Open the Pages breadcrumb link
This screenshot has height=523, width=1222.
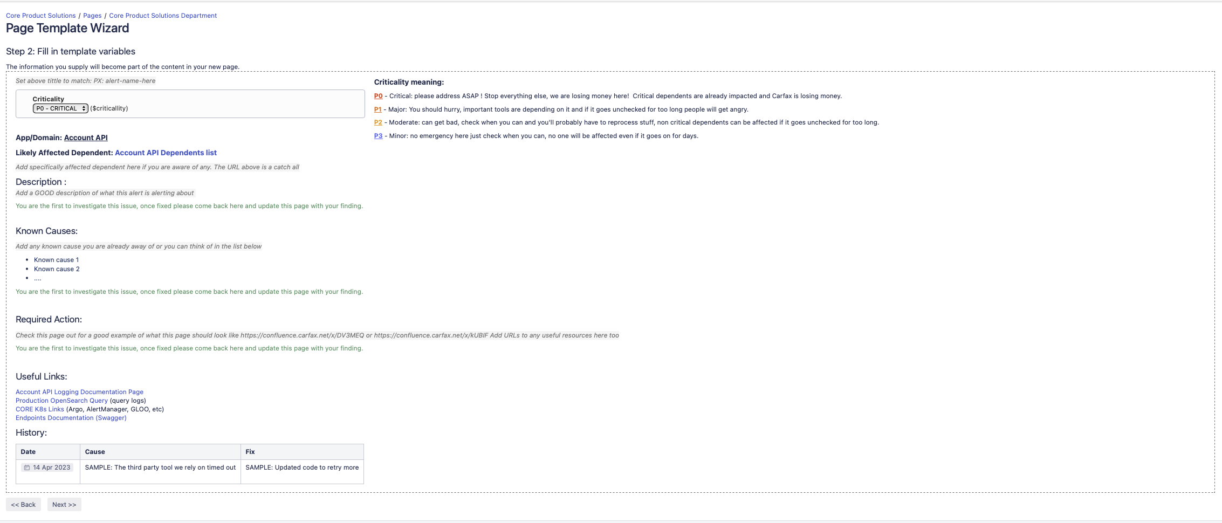pyautogui.click(x=92, y=16)
